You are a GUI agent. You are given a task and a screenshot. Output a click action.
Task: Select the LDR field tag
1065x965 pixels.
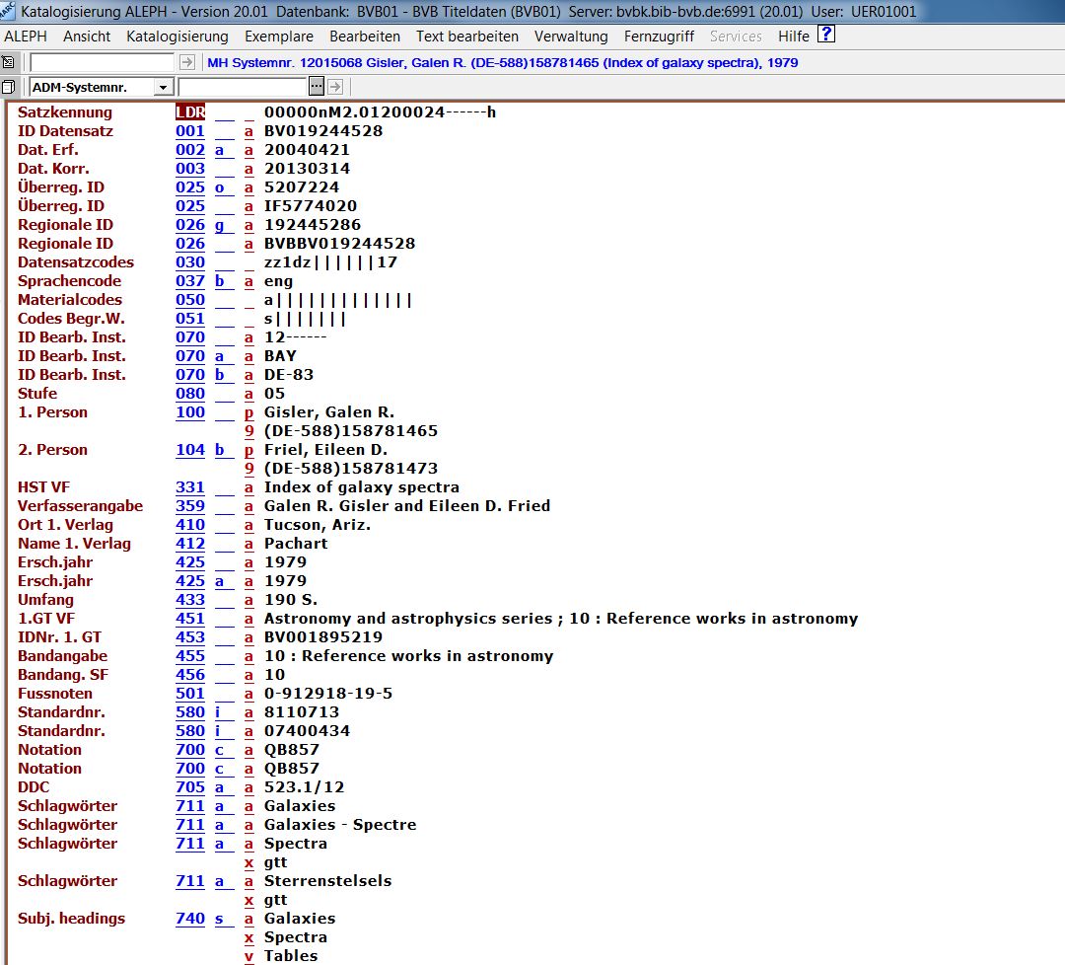coord(190,112)
